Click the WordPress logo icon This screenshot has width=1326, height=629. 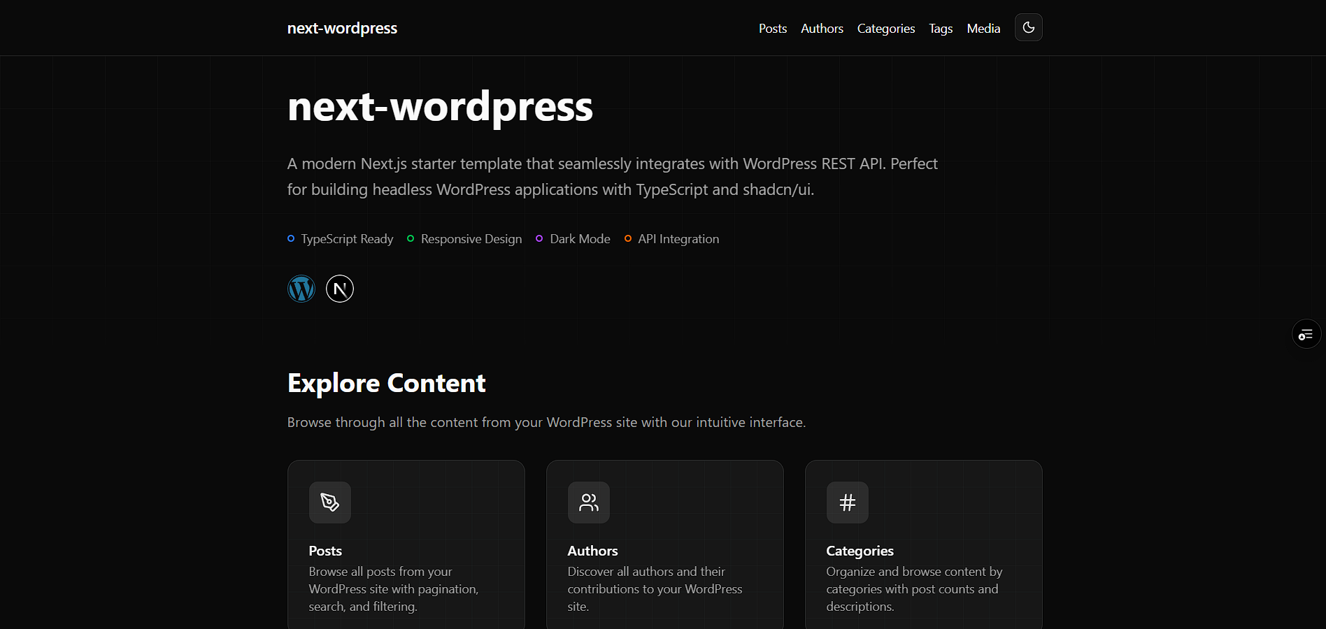point(301,289)
